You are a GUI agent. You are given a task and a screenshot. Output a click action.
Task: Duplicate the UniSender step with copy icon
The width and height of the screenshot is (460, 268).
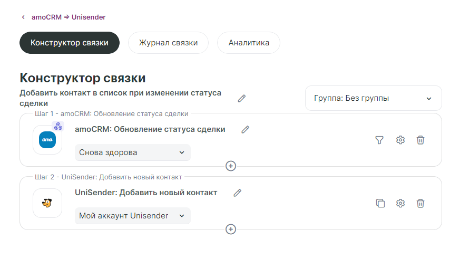[380, 203]
